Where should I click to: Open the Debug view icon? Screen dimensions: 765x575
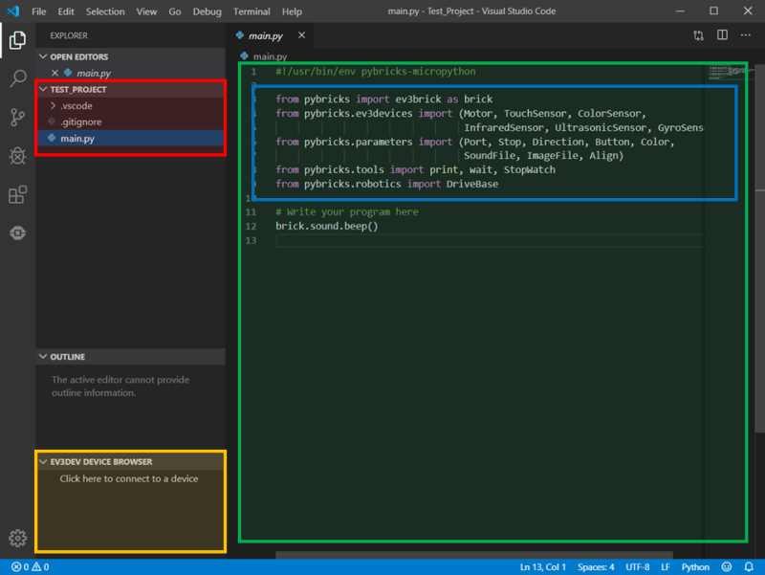[17, 156]
